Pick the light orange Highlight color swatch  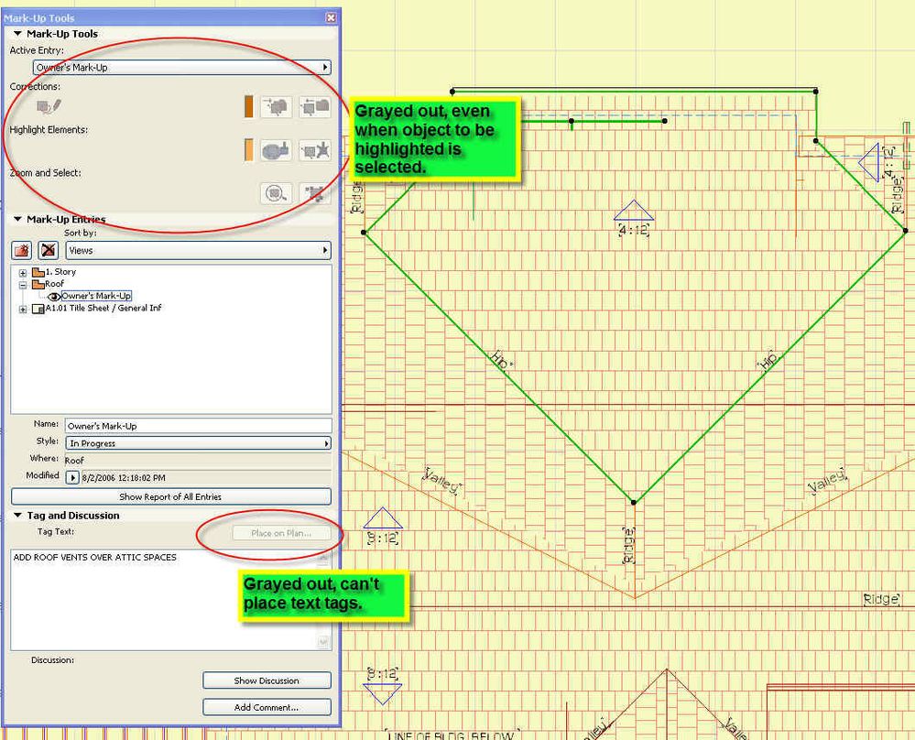pos(248,150)
